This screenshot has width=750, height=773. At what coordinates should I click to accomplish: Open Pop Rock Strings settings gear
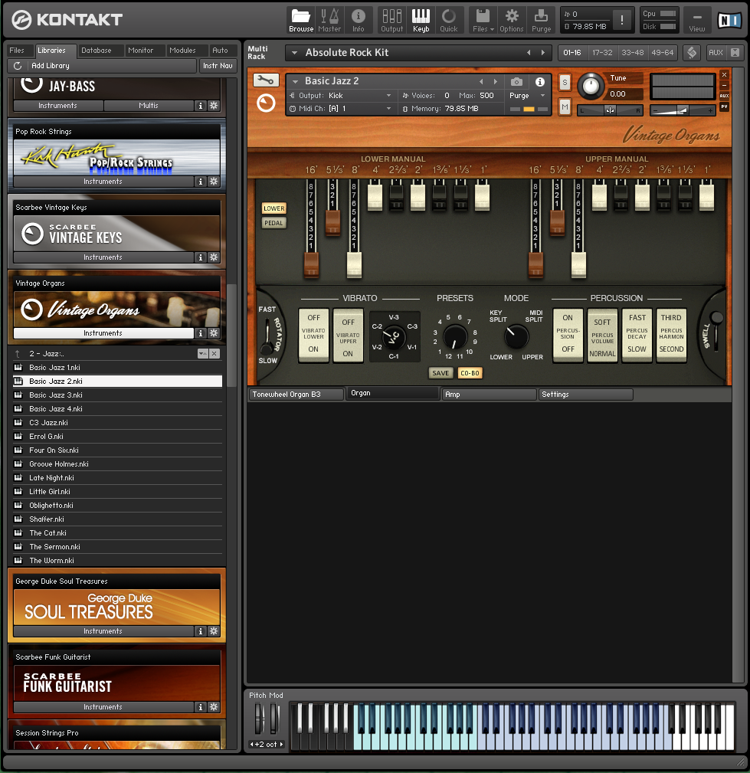coord(214,182)
